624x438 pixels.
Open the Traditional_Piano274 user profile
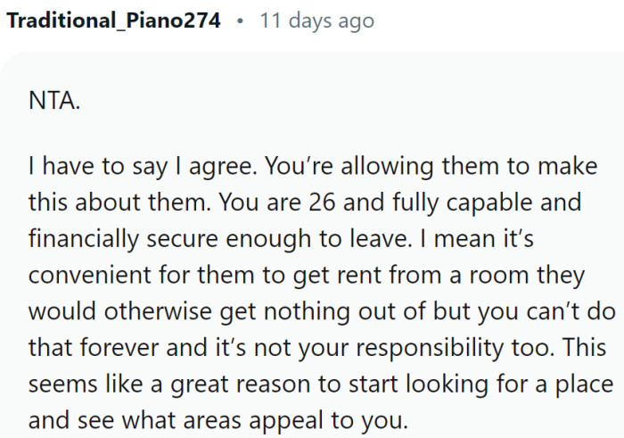113,21
